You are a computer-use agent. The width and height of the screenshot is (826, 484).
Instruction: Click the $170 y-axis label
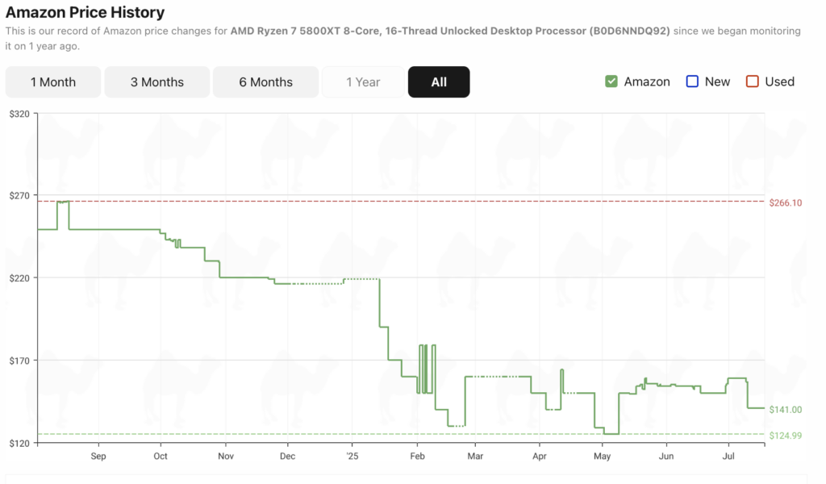tap(19, 361)
